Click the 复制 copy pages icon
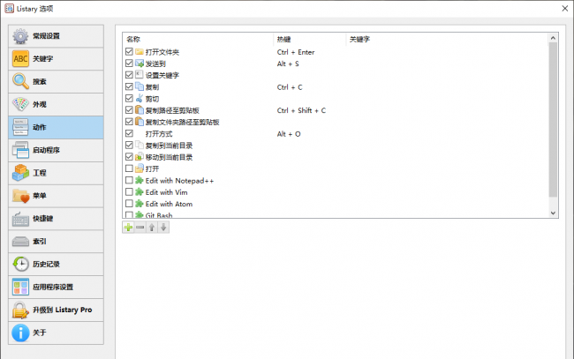574x359 pixels. point(140,86)
